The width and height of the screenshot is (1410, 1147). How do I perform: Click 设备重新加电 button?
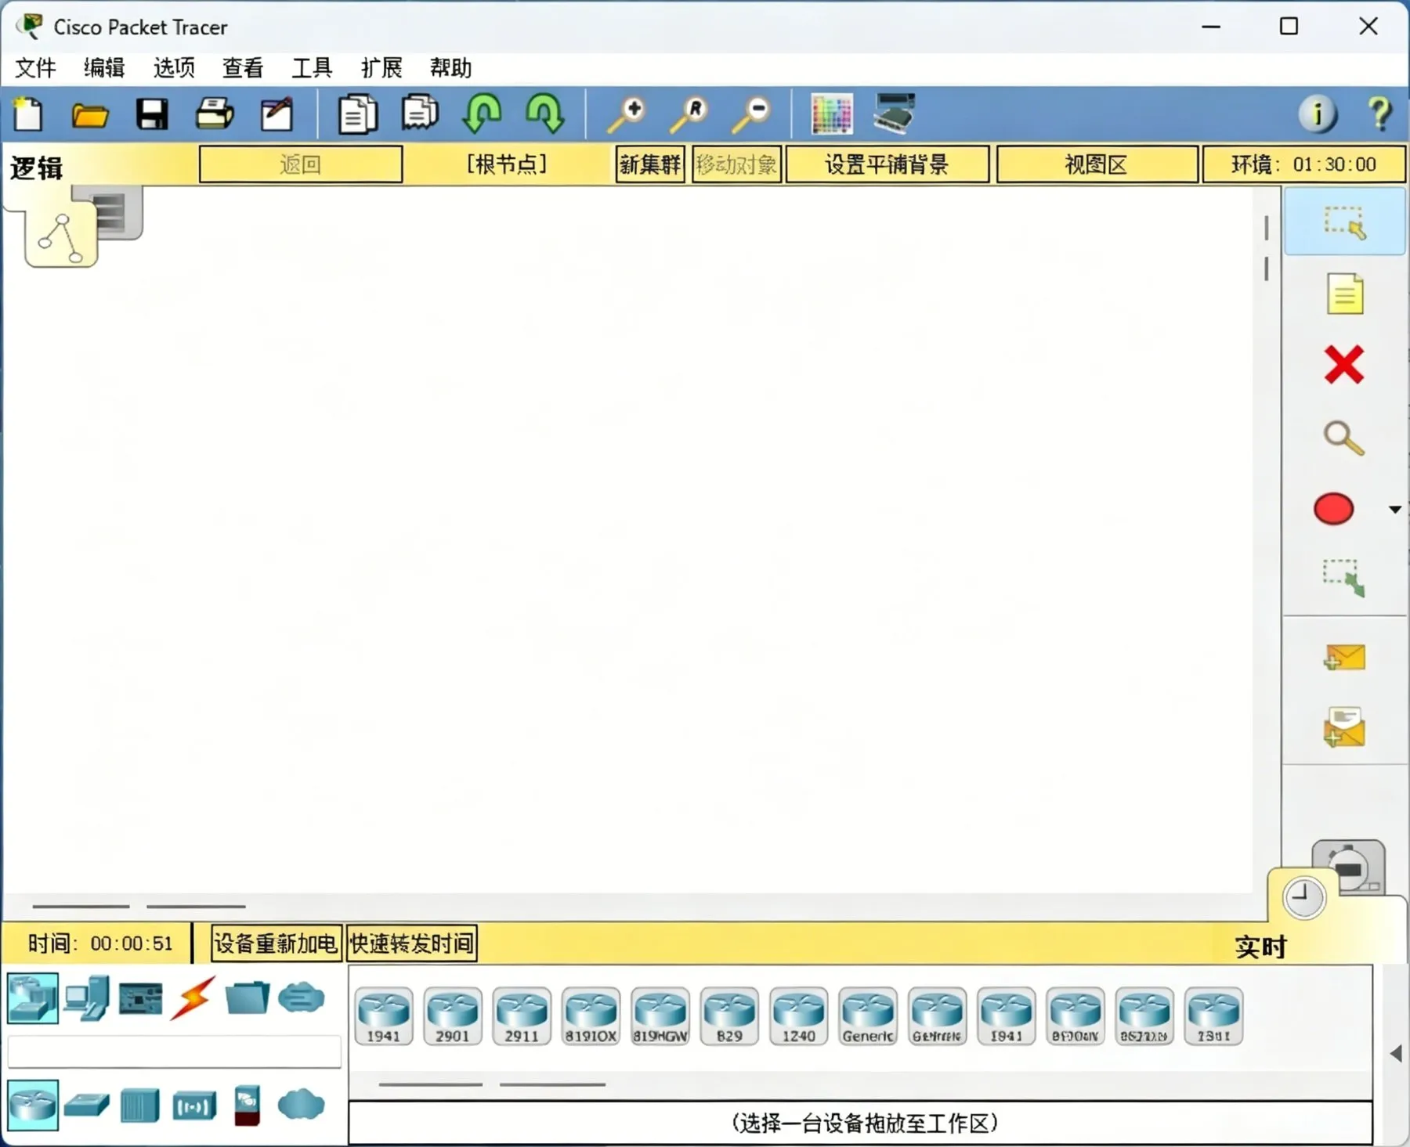coord(276,943)
